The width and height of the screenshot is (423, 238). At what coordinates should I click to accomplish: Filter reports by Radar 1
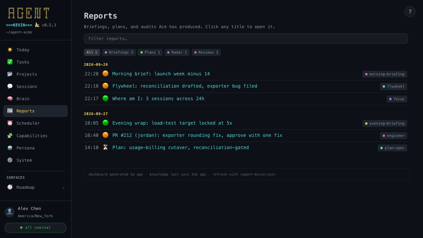(177, 52)
